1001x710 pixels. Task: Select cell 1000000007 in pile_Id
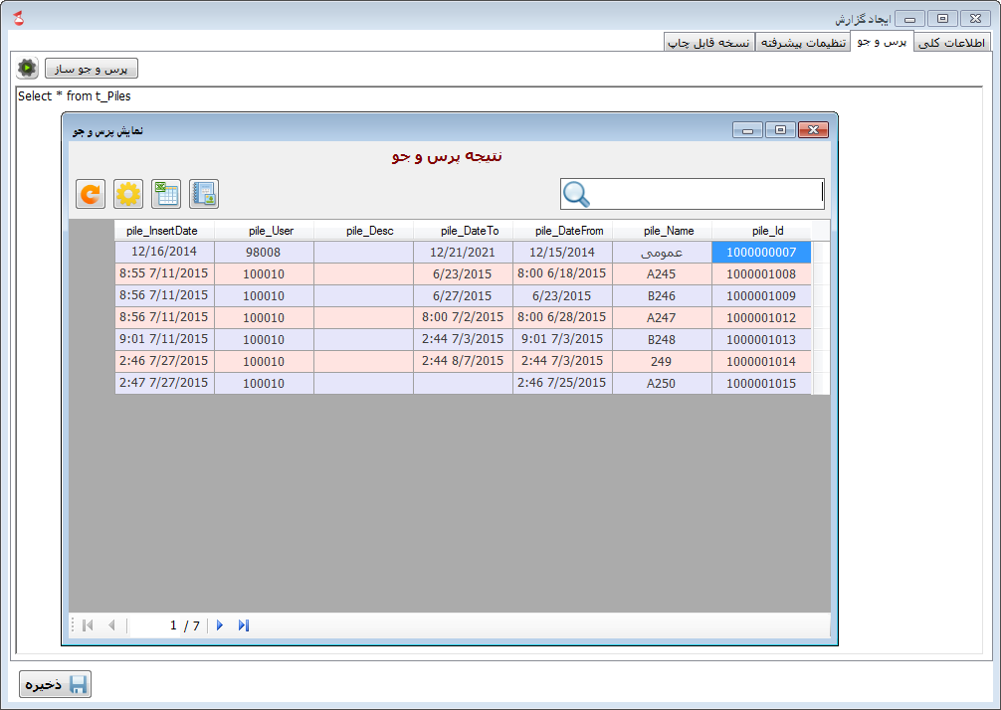(761, 252)
